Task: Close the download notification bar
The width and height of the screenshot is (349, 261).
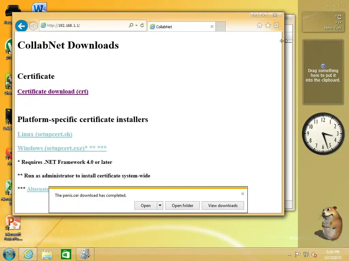Action: 243,194
